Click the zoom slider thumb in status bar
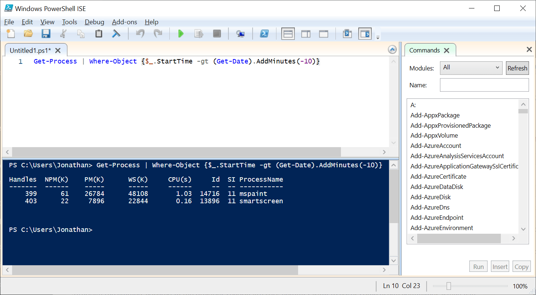The image size is (536, 295). coord(448,286)
